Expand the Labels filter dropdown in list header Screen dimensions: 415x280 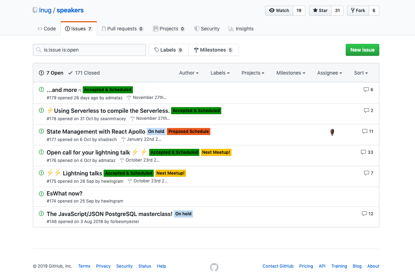click(x=220, y=73)
